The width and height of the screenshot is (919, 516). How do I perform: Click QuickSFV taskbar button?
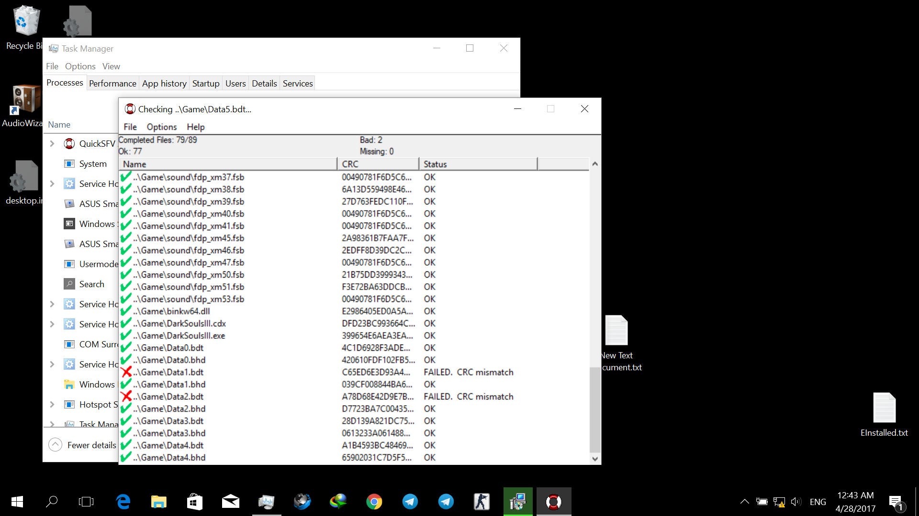click(x=554, y=502)
